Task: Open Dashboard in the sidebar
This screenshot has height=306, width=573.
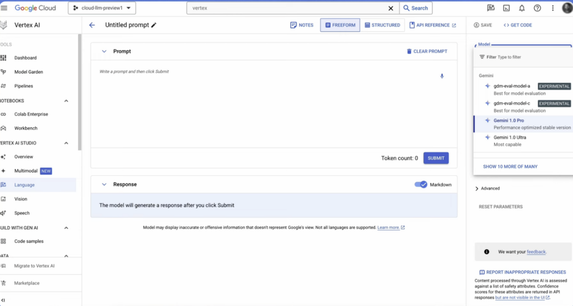Action: click(x=25, y=58)
